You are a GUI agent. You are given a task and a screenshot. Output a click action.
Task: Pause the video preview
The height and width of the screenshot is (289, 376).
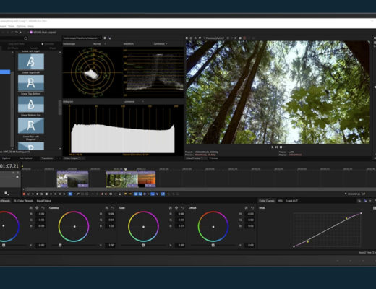277,147
